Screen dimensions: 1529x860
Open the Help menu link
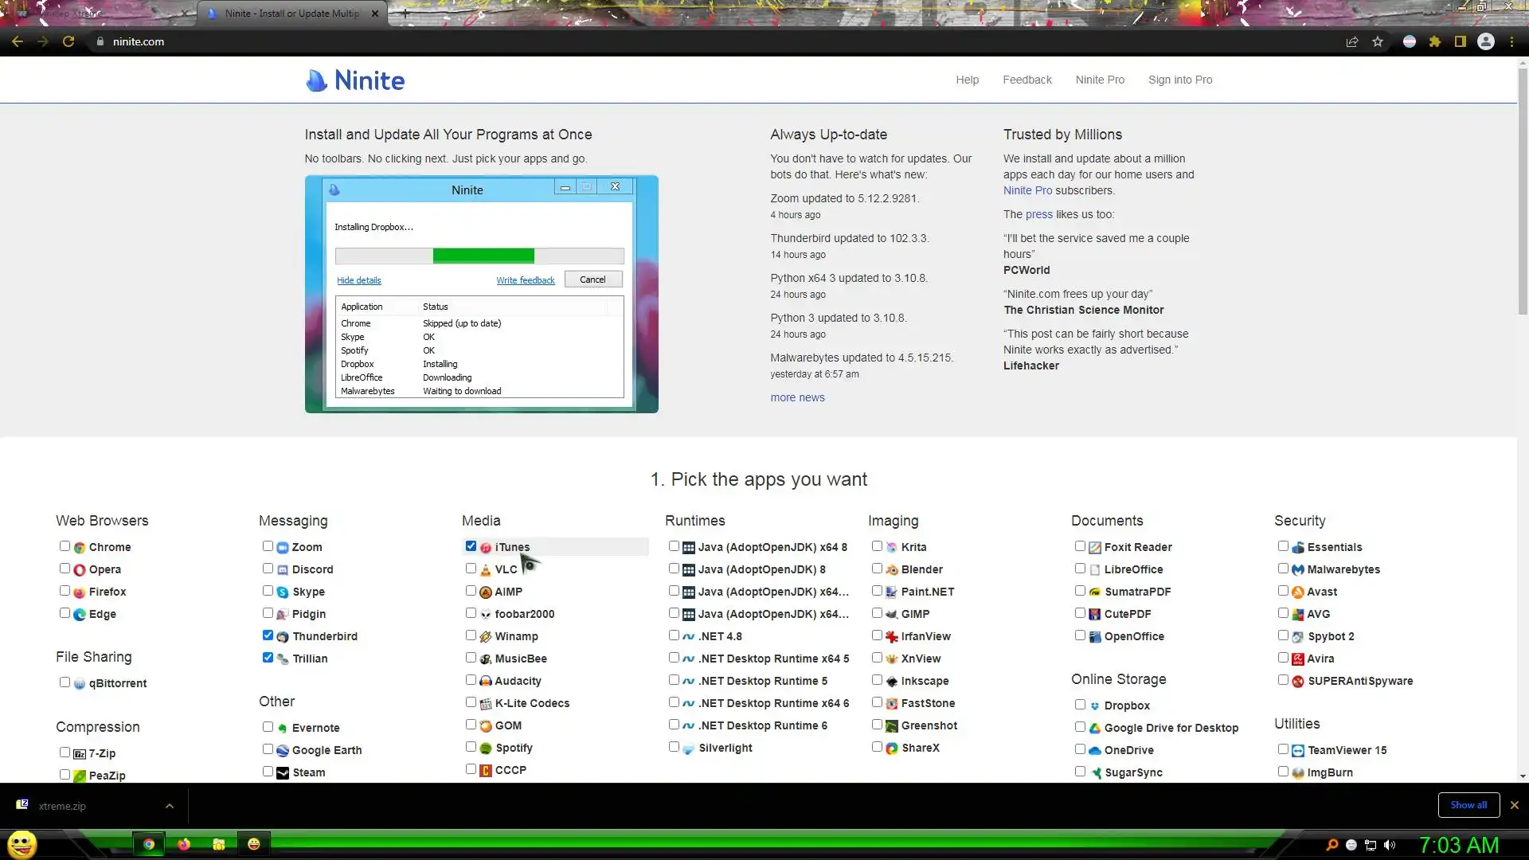[x=967, y=80]
